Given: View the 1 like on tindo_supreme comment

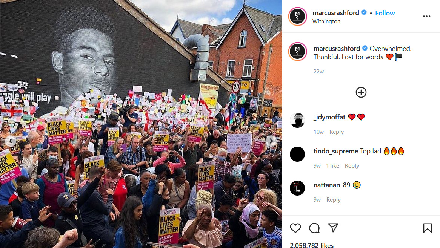Looking at the screenshot, I should (x=332, y=165).
